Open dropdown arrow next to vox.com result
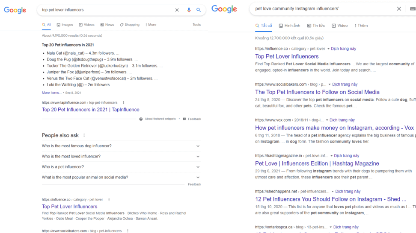Image resolution: width=416 pixels, height=233 pixels. pyautogui.click(x=327, y=120)
